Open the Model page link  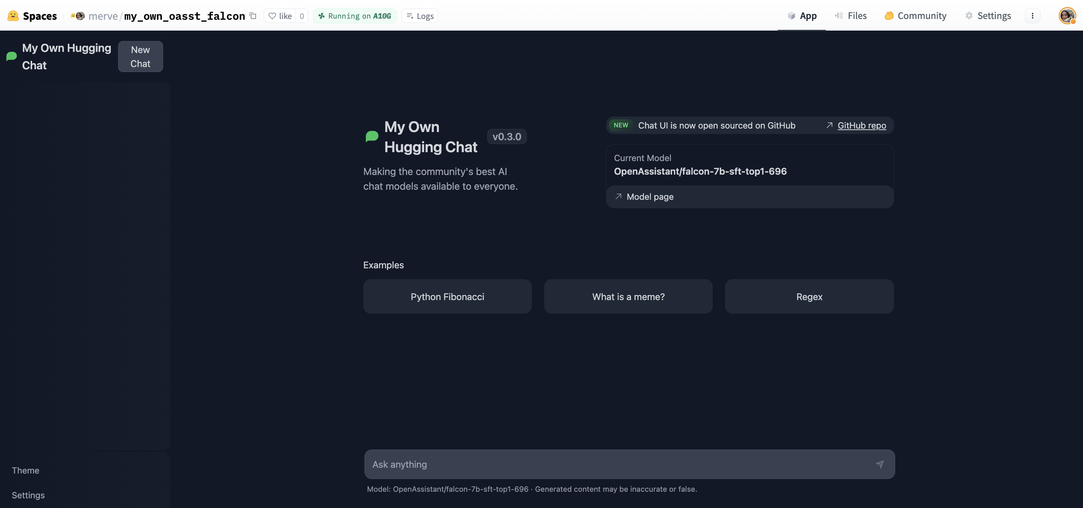(x=650, y=197)
